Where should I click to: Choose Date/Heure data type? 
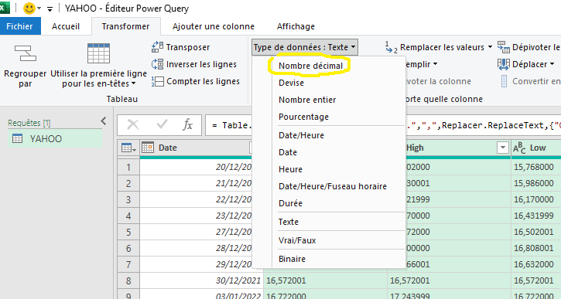tap(301, 135)
